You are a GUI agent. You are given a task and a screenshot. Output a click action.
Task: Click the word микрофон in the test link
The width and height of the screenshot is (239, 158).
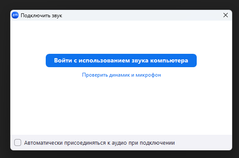148,75
